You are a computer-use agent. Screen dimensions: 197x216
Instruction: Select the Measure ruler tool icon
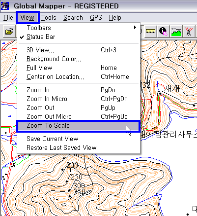[x=150, y=31]
